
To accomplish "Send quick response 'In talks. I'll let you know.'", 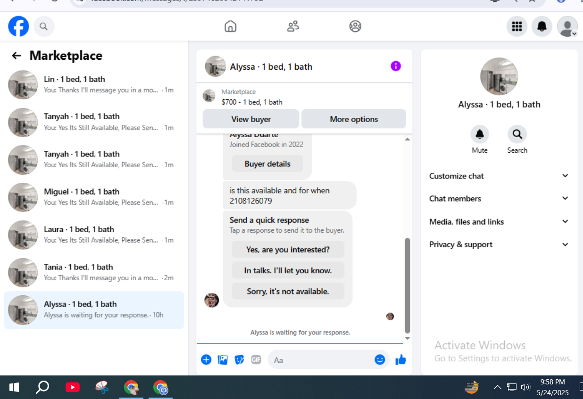I will point(288,270).
